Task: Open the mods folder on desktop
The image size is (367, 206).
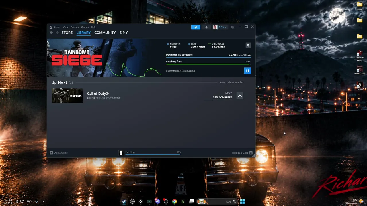Action: (360, 6)
